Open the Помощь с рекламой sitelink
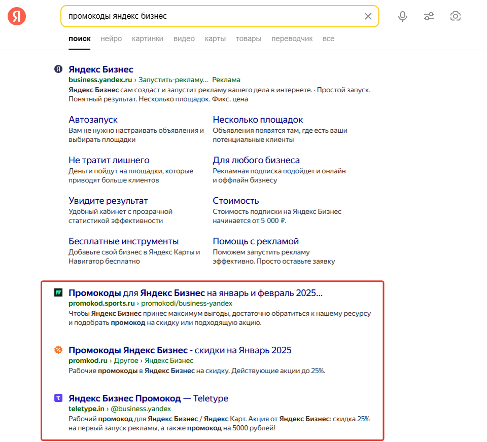This screenshot has width=487, height=442. [256, 241]
